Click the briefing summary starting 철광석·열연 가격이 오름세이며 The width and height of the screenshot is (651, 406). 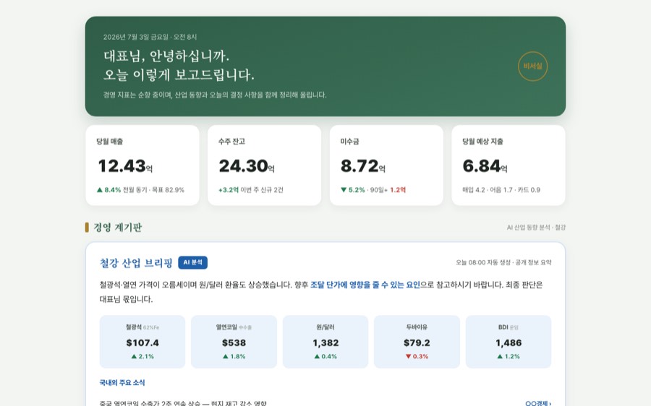pos(321,292)
